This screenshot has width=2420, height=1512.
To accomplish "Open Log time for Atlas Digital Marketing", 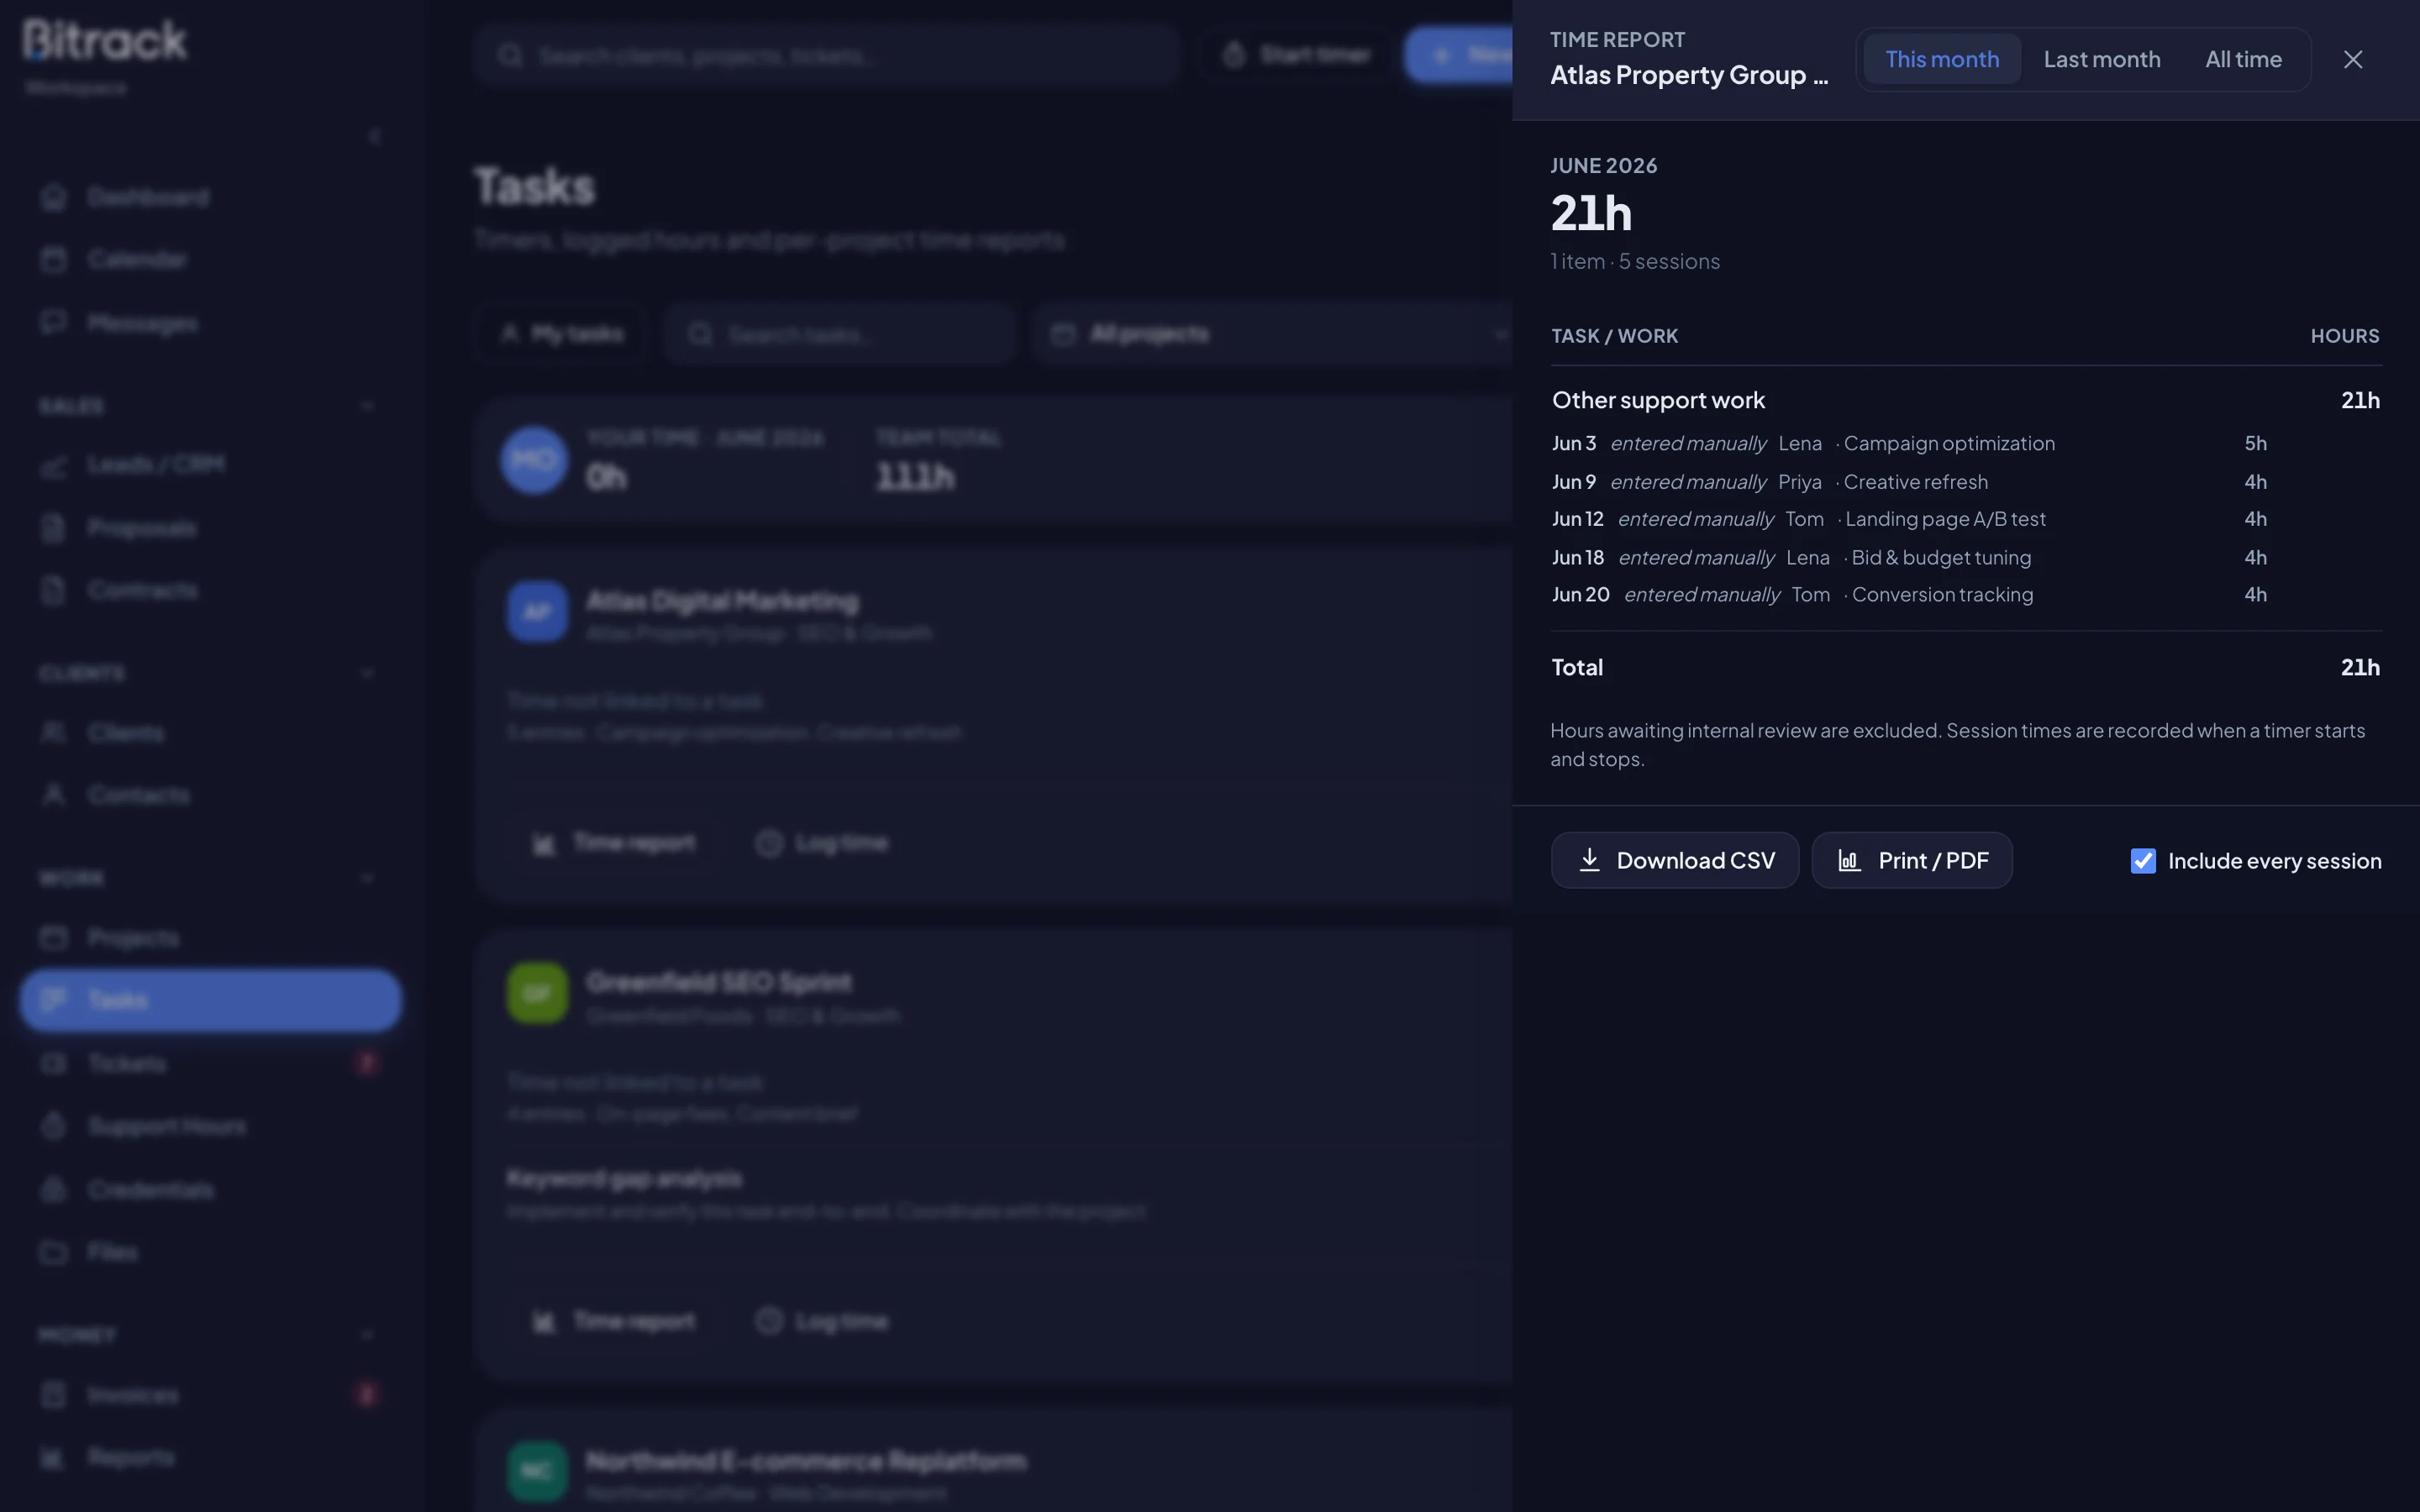I will coord(822,843).
